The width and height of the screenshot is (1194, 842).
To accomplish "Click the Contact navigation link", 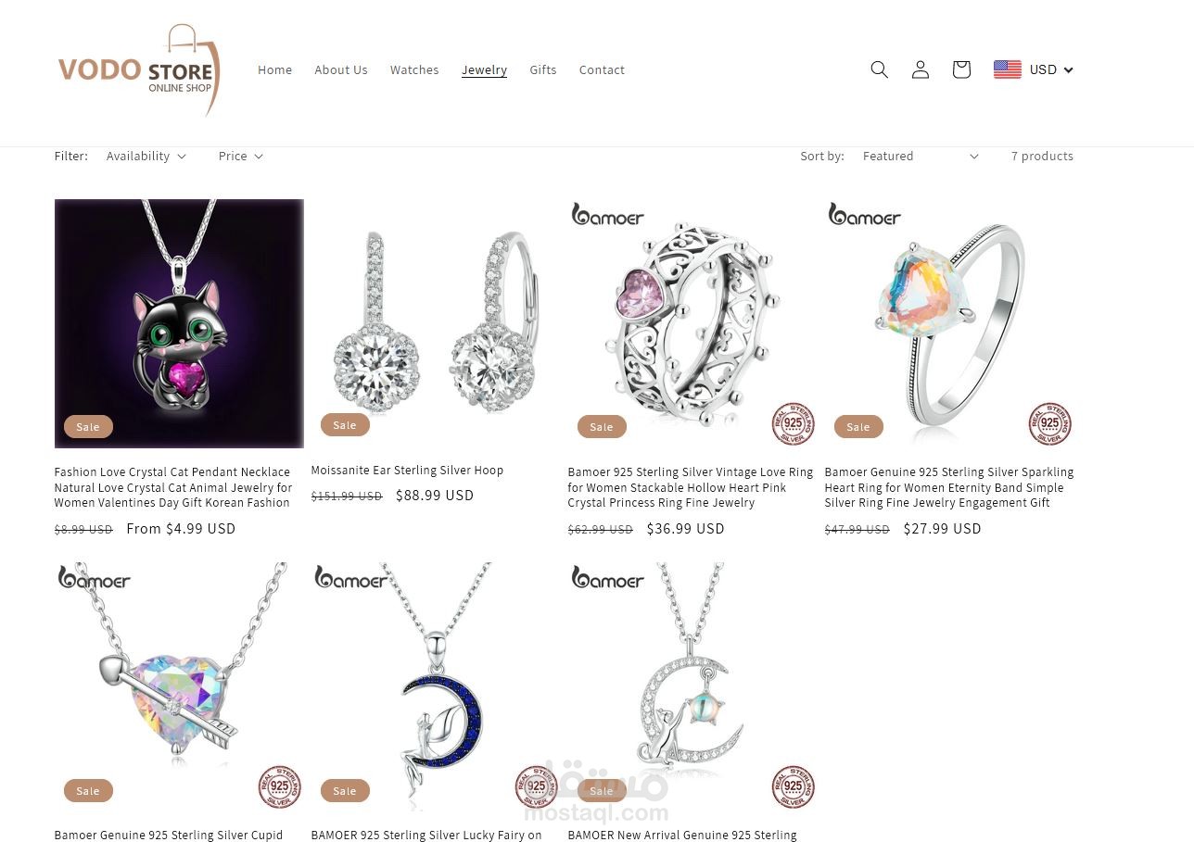I will 602,69.
